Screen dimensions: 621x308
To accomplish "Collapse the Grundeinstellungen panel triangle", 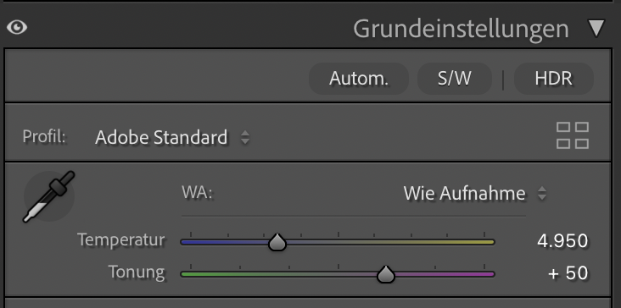I will pos(596,29).
